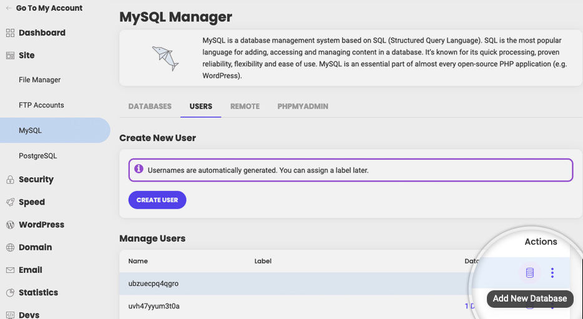This screenshot has width=583, height=319.
Task: Switch to the DATABASES tab
Action: [x=150, y=106]
